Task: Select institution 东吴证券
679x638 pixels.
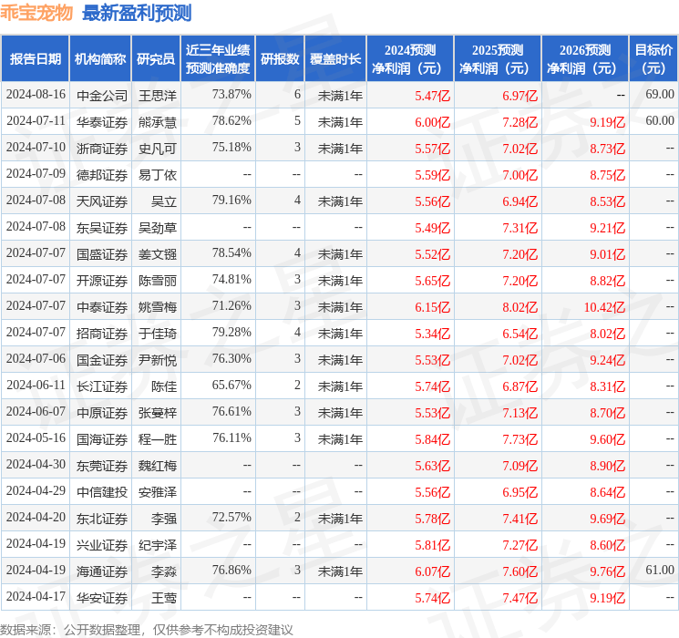Action: pos(102,228)
